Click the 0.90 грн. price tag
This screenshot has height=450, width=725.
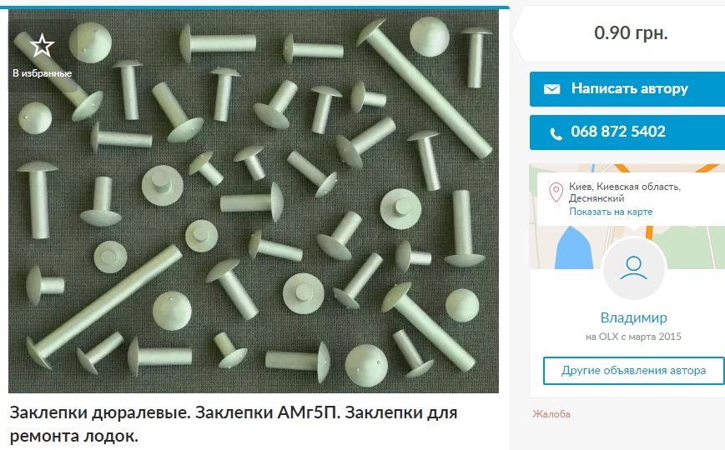631,32
